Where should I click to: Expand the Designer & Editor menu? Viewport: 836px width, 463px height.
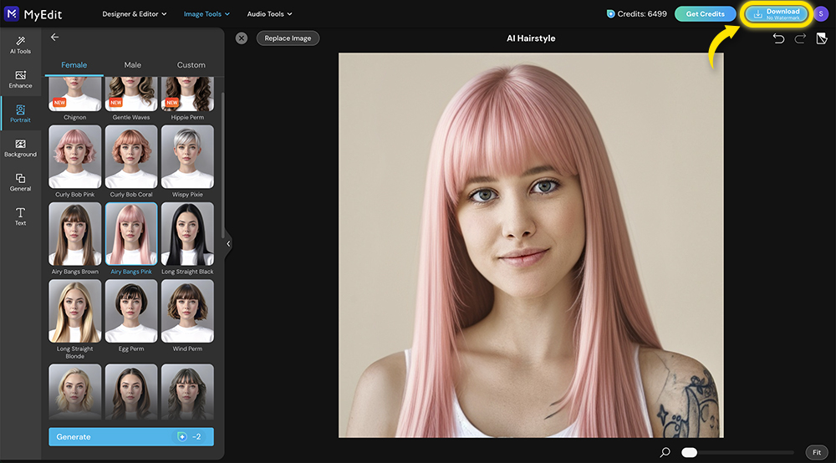[x=135, y=14]
